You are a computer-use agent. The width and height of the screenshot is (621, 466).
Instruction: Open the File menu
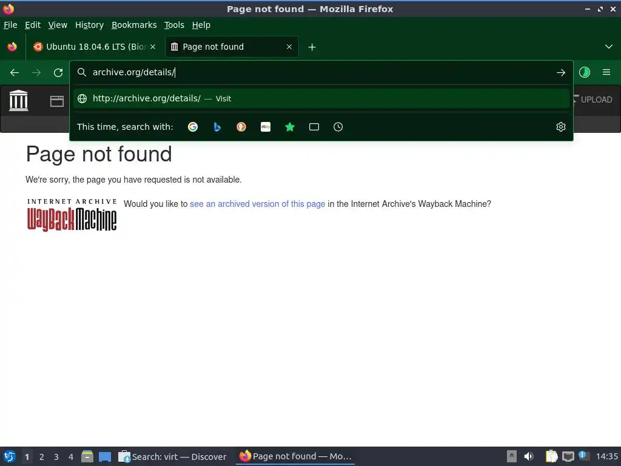10,25
